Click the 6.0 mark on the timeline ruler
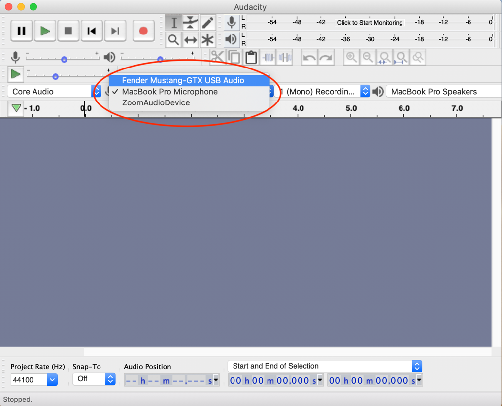Screen dimensions: 502x406 [404, 108]
